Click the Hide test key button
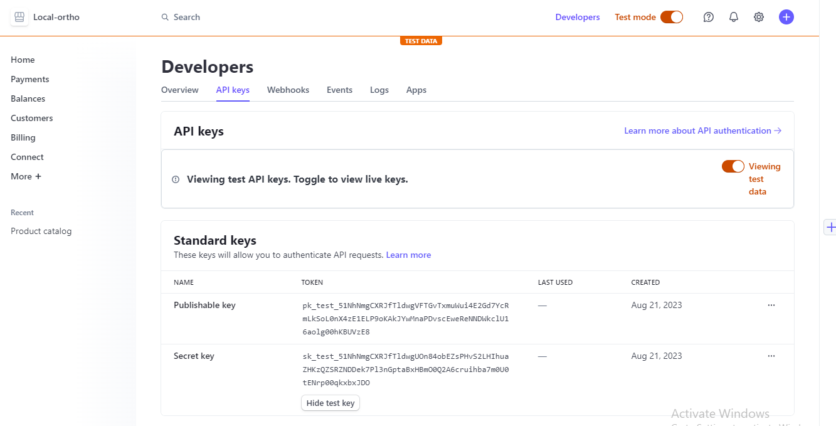Image resolution: width=836 pixels, height=426 pixels. click(331, 403)
